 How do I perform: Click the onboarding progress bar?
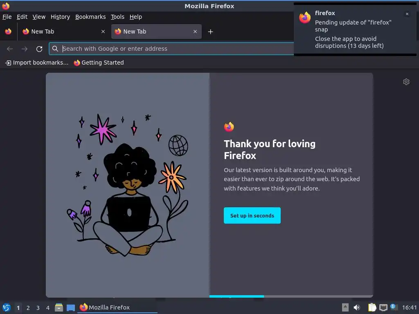pyautogui.click(x=291, y=296)
